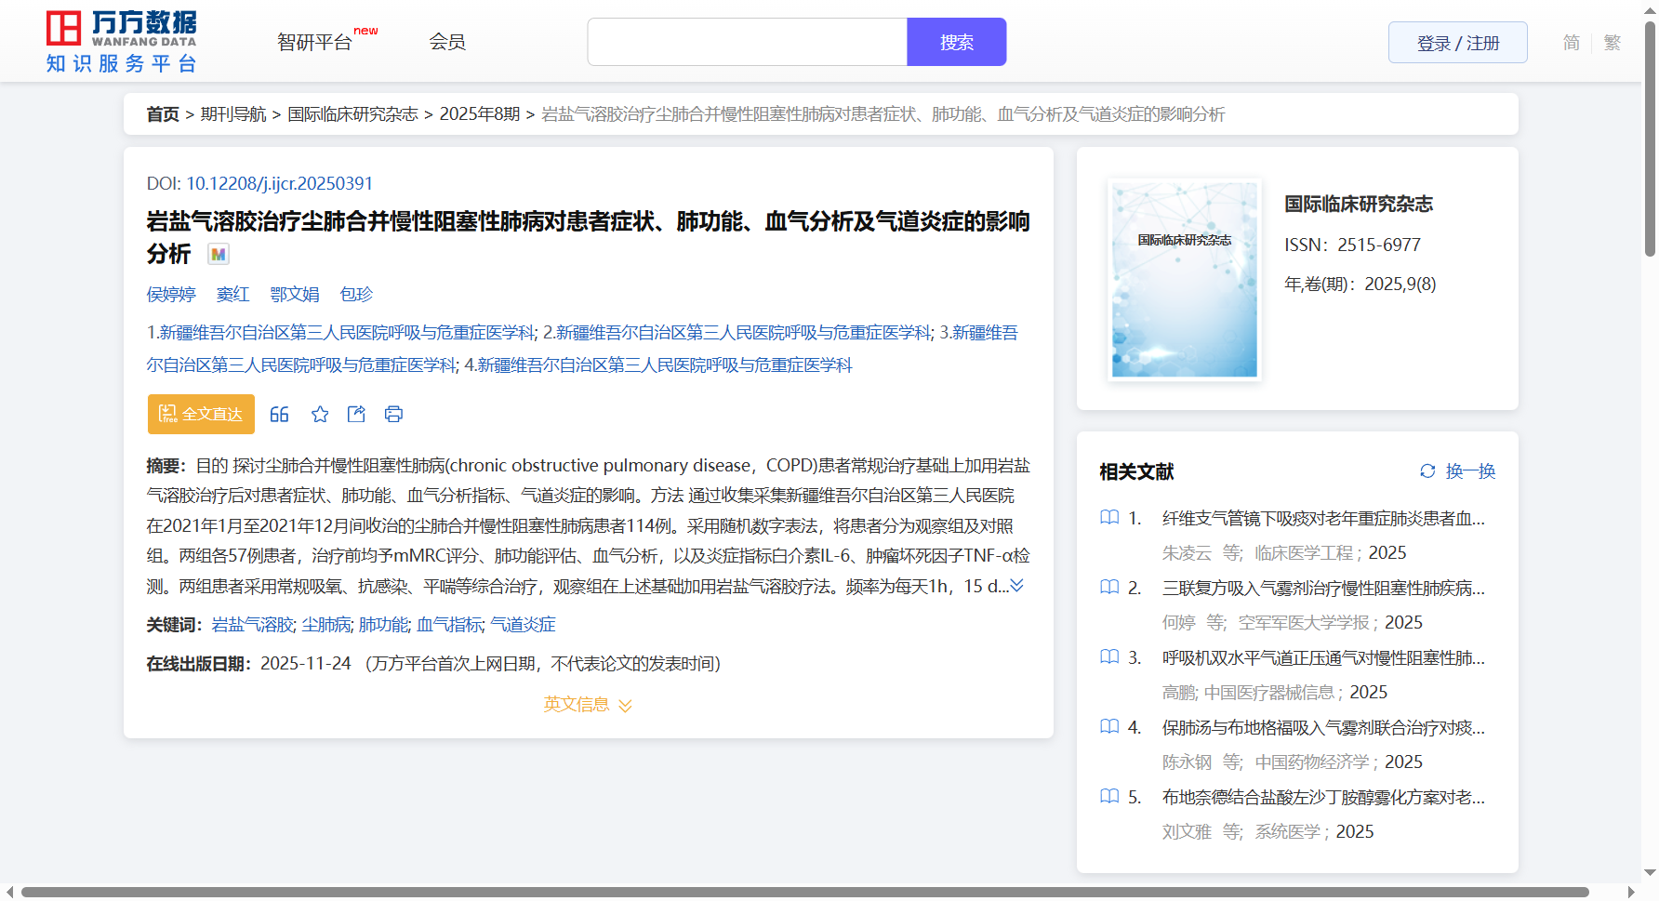
Task: Click the 全文直达 full text button
Action: click(201, 415)
